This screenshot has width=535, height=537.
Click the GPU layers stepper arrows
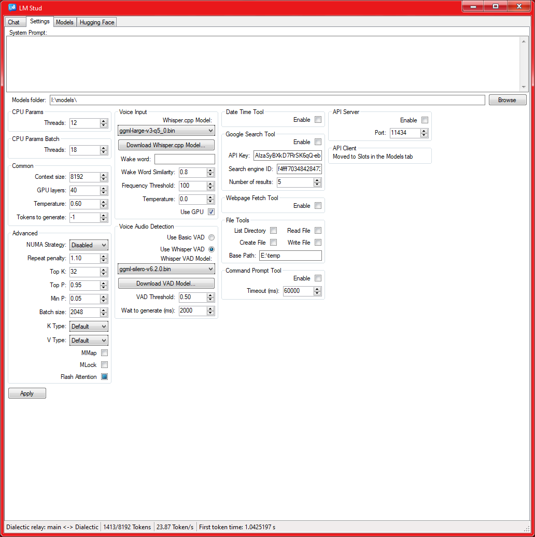pos(104,190)
